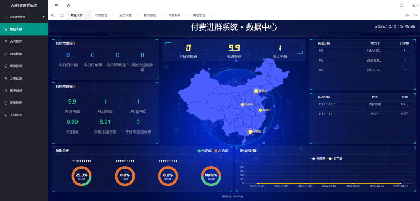Click the date-time display in header
Screen dimensions: 420x201
[x=395, y=26]
